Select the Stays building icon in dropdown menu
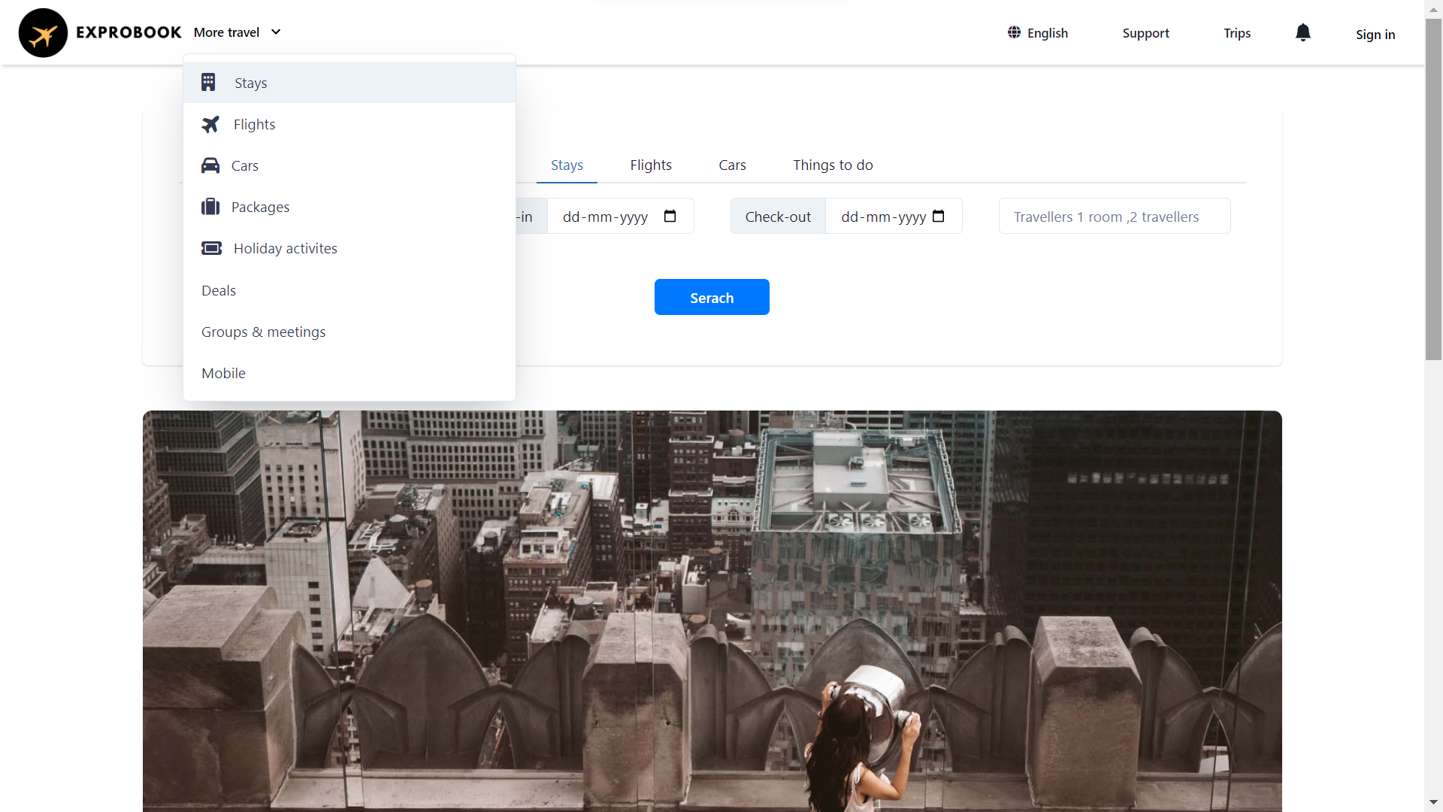This screenshot has width=1443, height=812. (207, 82)
